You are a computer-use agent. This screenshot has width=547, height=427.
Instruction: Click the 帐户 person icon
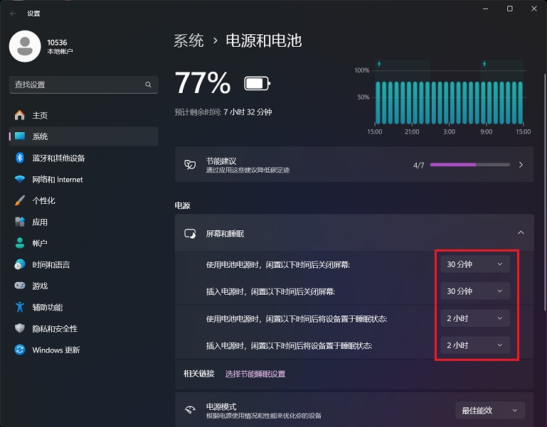pos(20,243)
